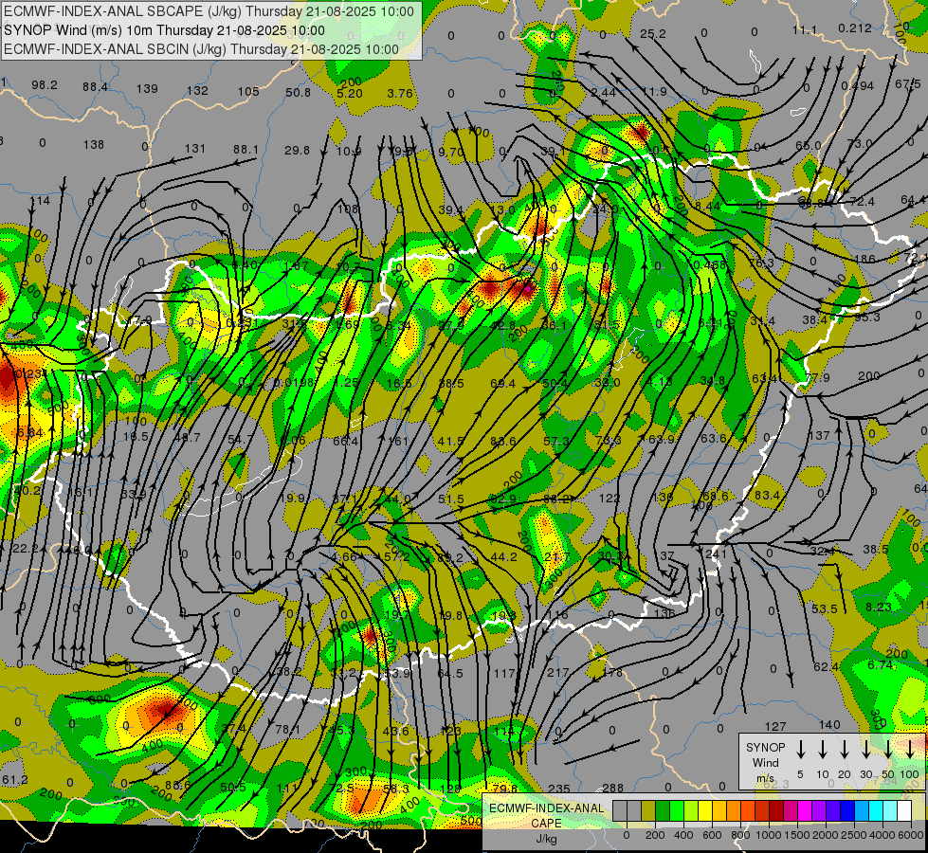The height and width of the screenshot is (853, 928).
Task: Select the SYNOP Wind 10m title line
Action: pos(165,30)
